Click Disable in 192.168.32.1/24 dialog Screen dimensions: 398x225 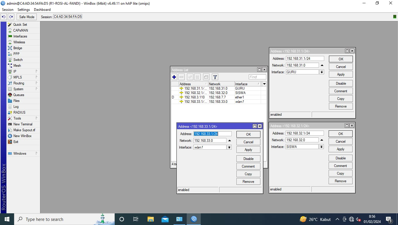(x=341, y=158)
